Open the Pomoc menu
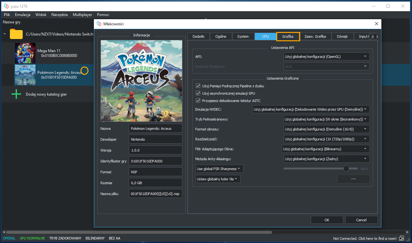The height and width of the screenshot is (243, 412). coord(103,15)
